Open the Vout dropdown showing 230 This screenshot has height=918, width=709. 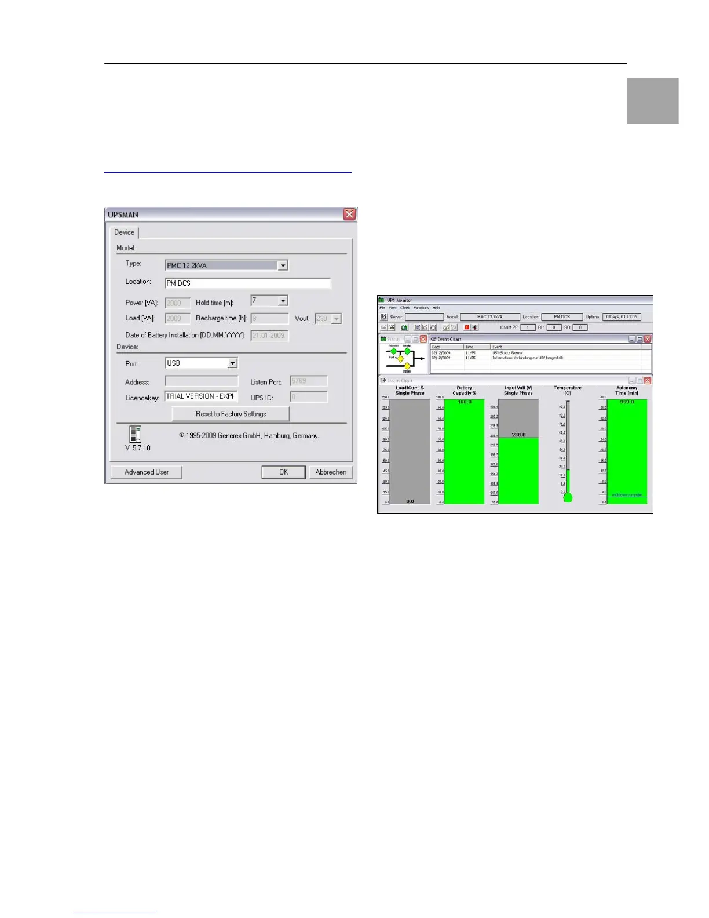337,319
